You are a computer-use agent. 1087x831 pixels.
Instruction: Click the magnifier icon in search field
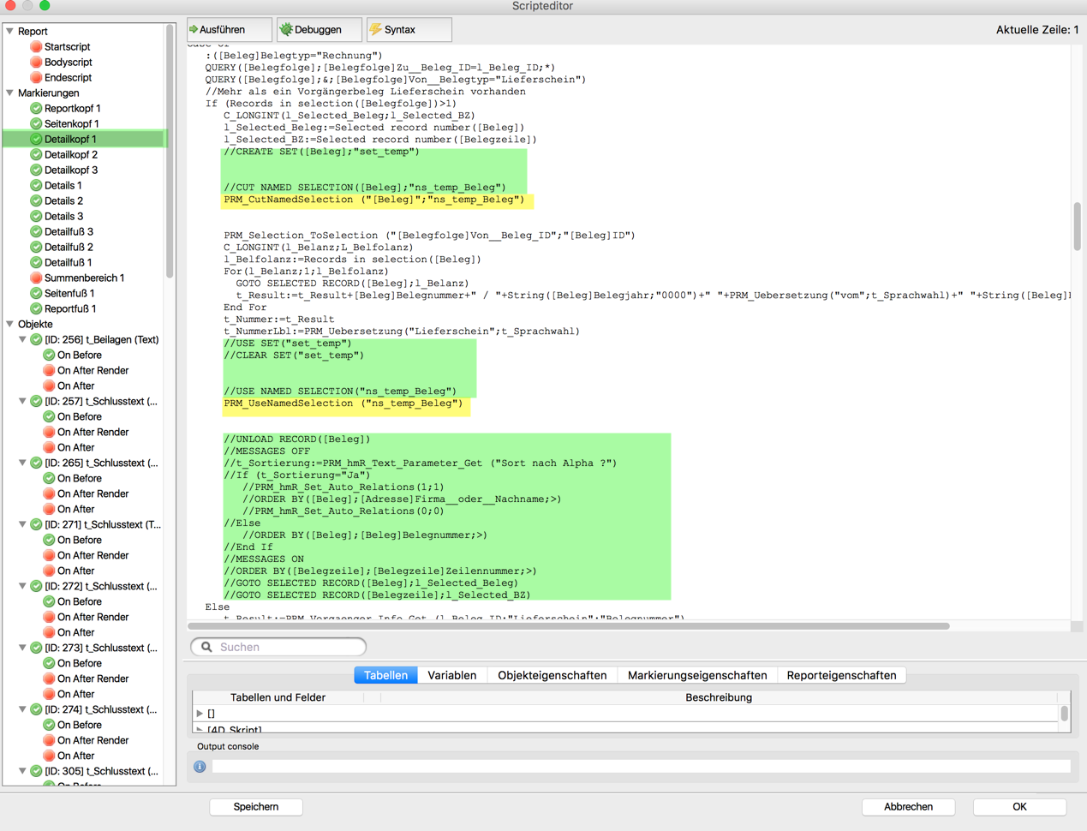[x=206, y=647]
